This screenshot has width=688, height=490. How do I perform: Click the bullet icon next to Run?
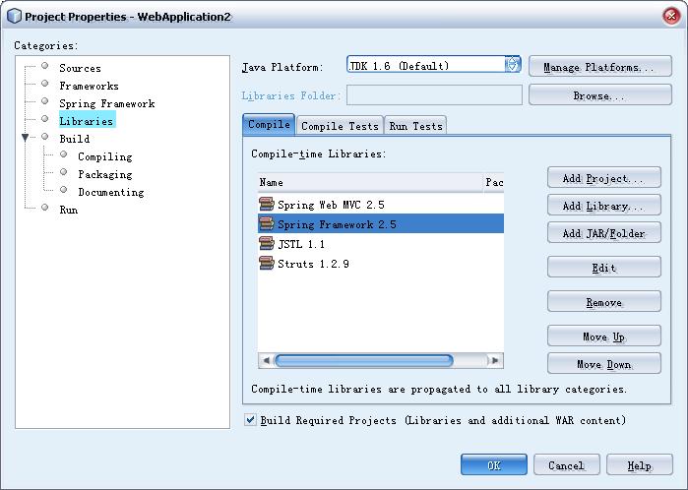[44, 207]
